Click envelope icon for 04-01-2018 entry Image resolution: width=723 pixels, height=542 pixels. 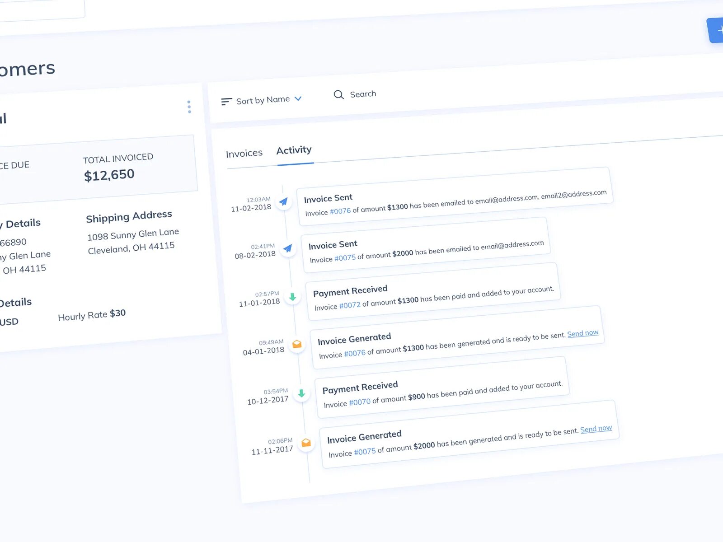click(x=297, y=344)
